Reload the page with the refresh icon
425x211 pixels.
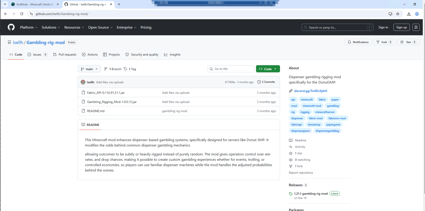22,14
